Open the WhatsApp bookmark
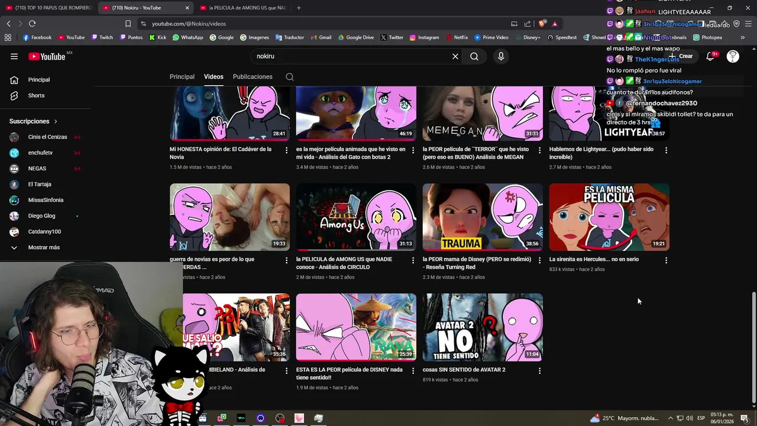This screenshot has height=426, width=757. point(187,37)
